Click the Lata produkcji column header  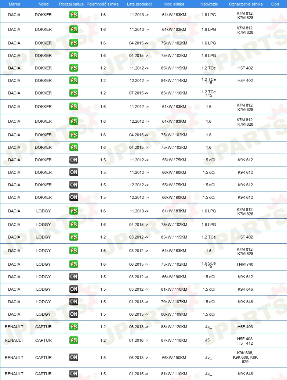pyautogui.click(x=139, y=4)
